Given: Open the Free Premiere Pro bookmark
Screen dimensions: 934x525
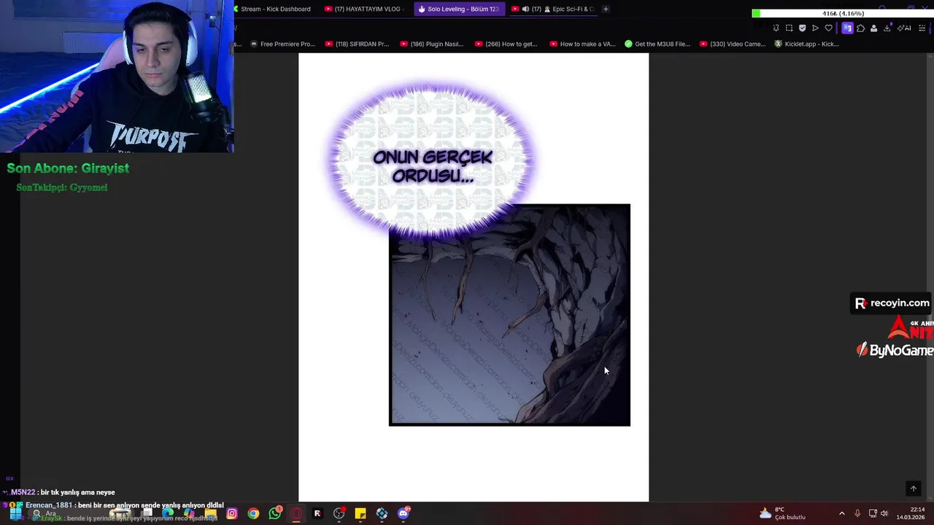Looking at the screenshot, I should [282, 44].
